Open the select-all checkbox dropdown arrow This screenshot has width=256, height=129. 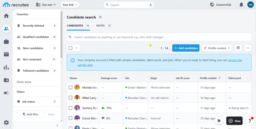(76, 48)
